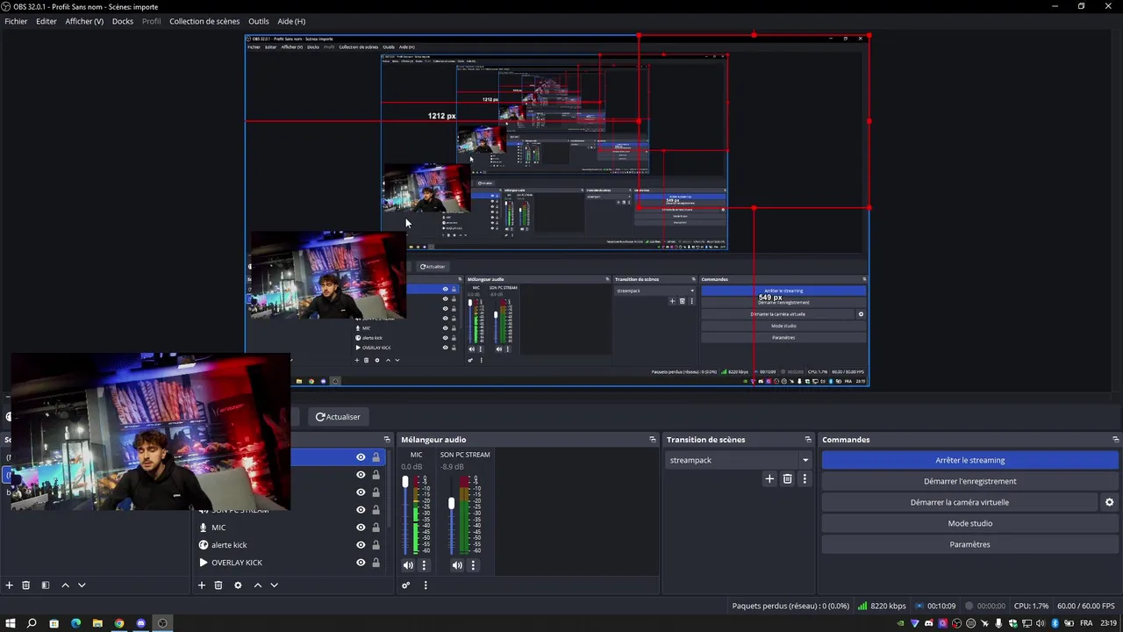Click the 8220 kbps bitrate status
1123x632 pixels.
click(x=882, y=606)
